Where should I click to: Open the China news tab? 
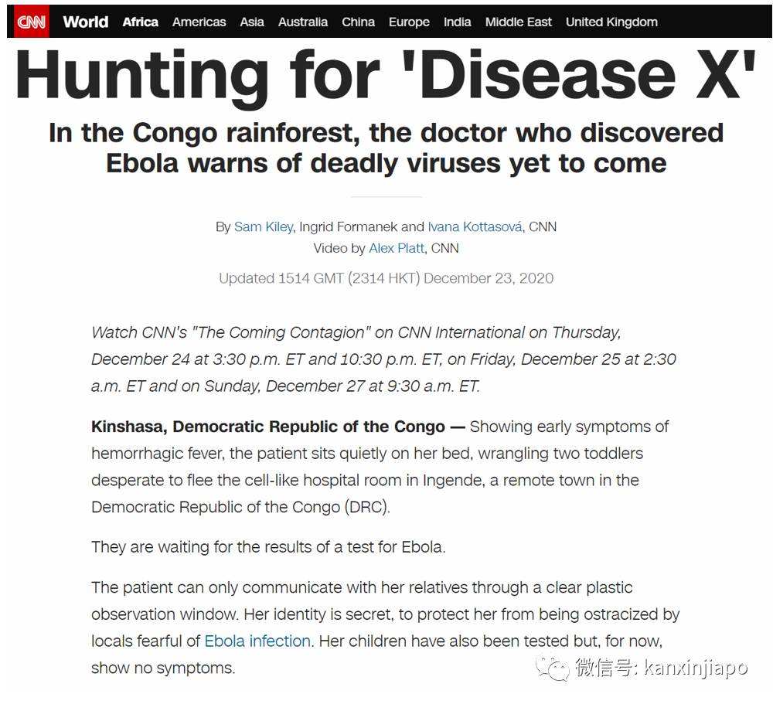pos(358,22)
